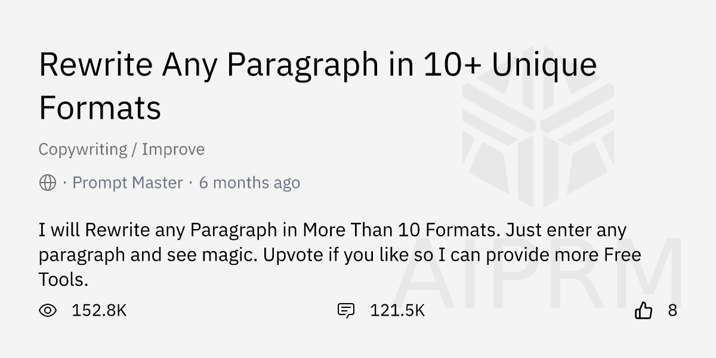Click the globe public visibility icon

48,183
